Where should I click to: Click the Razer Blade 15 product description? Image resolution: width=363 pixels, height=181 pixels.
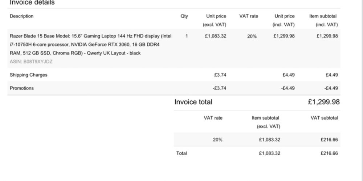coord(90,44)
